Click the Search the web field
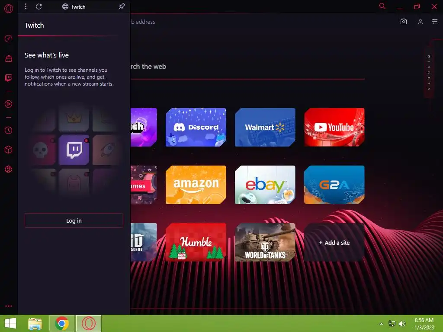 [247, 67]
